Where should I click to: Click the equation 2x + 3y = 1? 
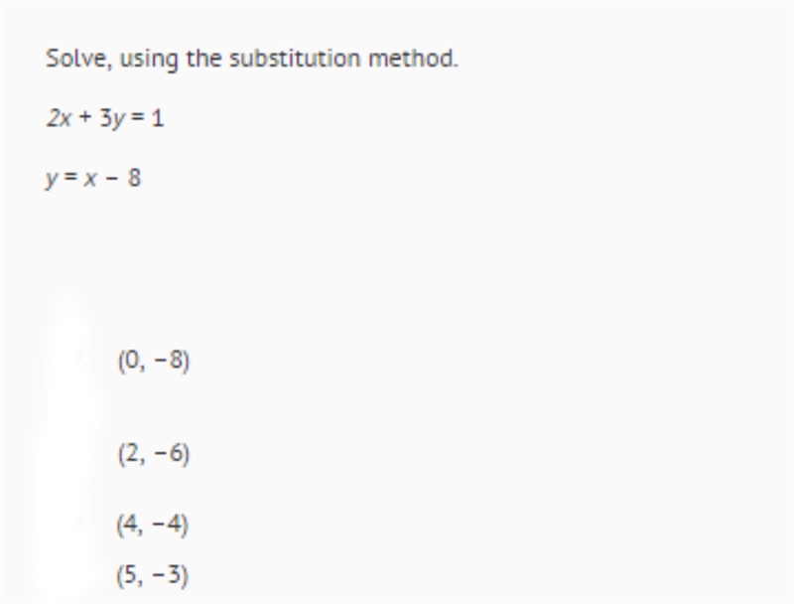[x=105, y=118]
